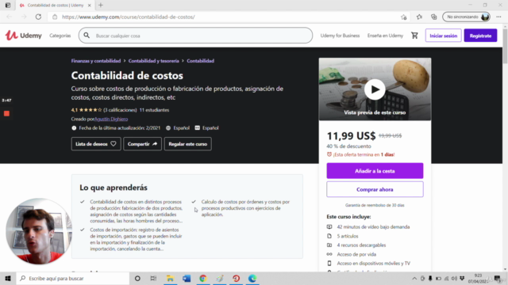
Task: Show hidden system tray icons
Action: coord(414,279)
